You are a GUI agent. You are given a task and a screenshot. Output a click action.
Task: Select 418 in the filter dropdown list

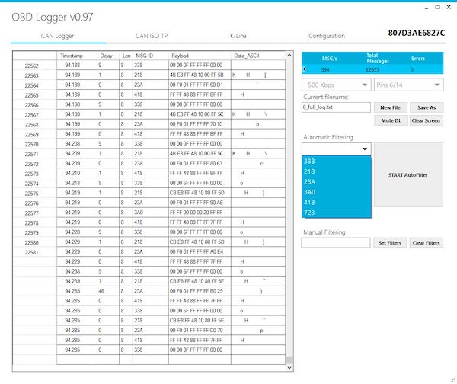337,202
